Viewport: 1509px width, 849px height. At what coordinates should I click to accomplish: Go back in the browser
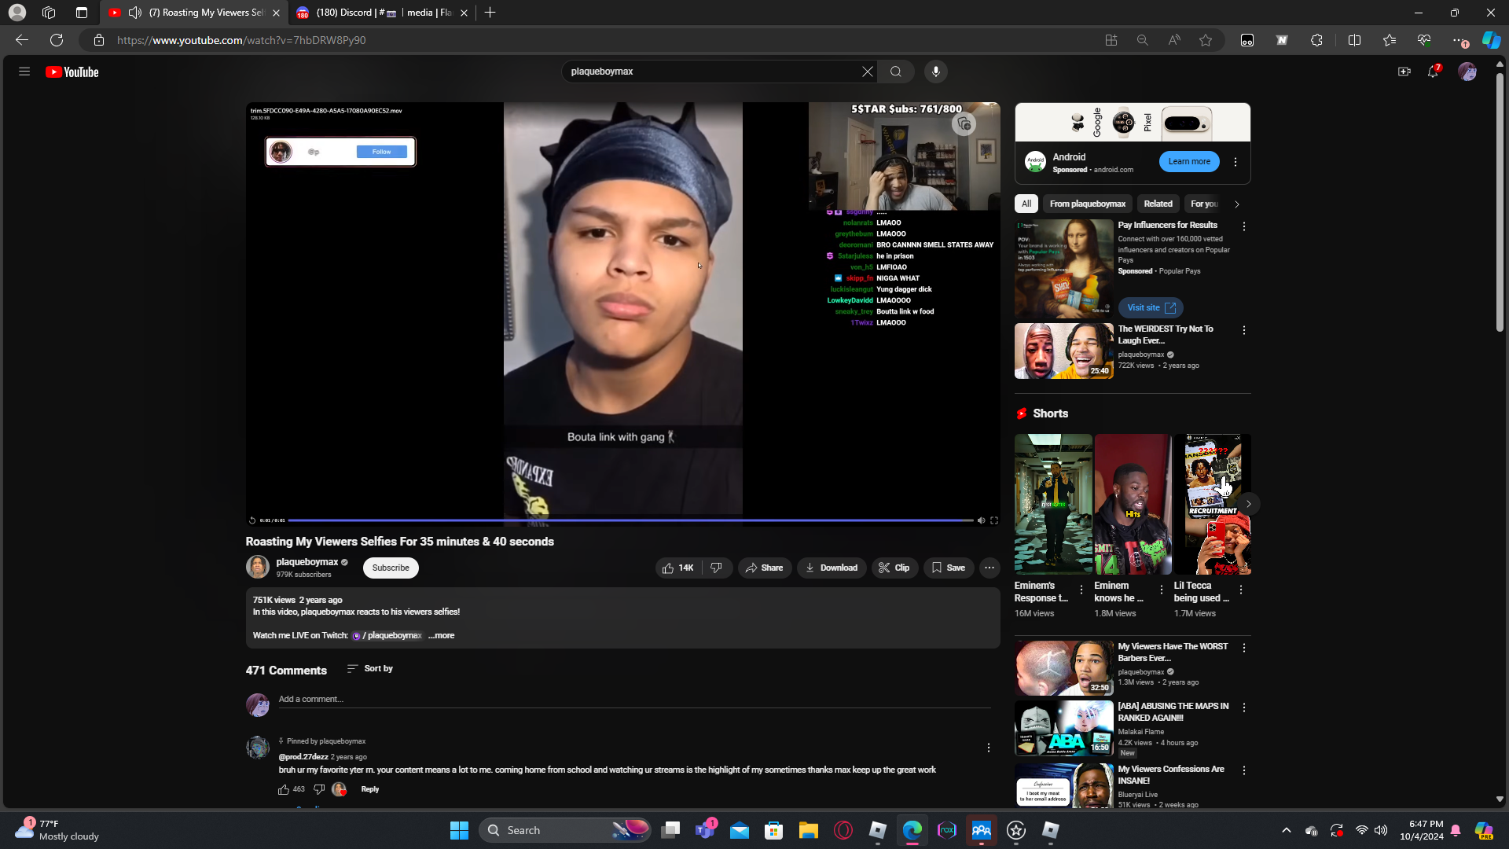coord(22,40)
